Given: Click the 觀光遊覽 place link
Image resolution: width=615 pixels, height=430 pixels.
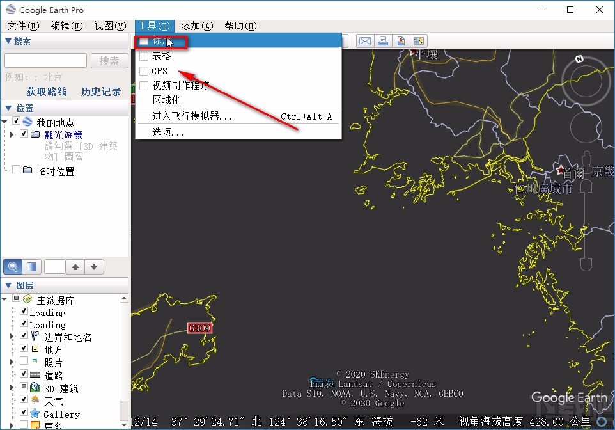Looking at the screenshot, I should click(x=63, y=134).
